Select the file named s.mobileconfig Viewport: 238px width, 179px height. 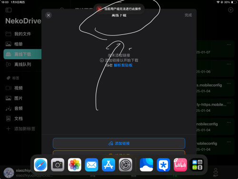(x=215, y=88)
